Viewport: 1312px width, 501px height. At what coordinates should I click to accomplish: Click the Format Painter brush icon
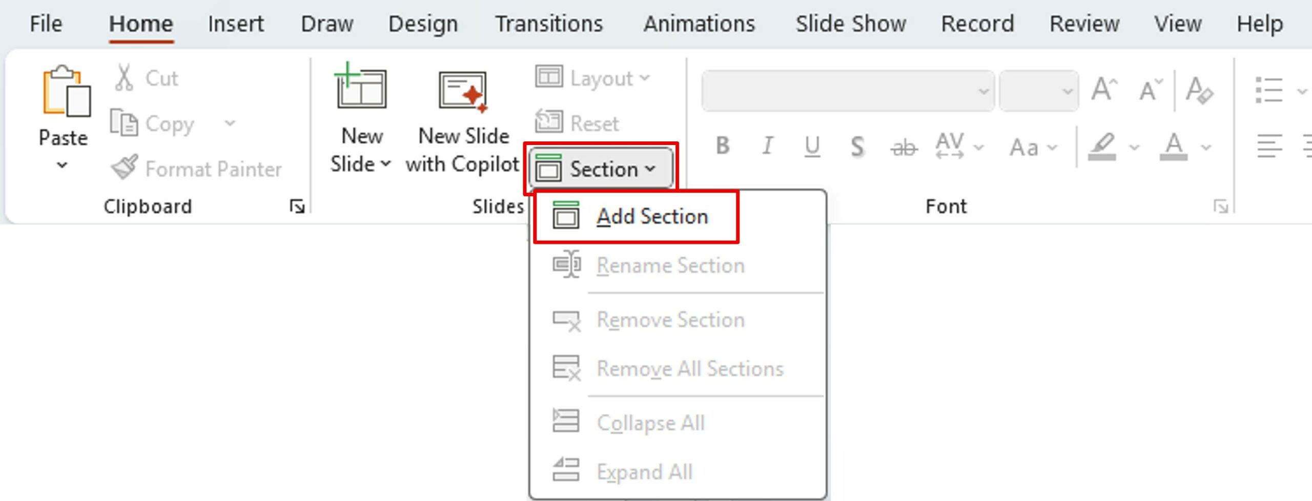pyautogui.click(x=124, y=168)
